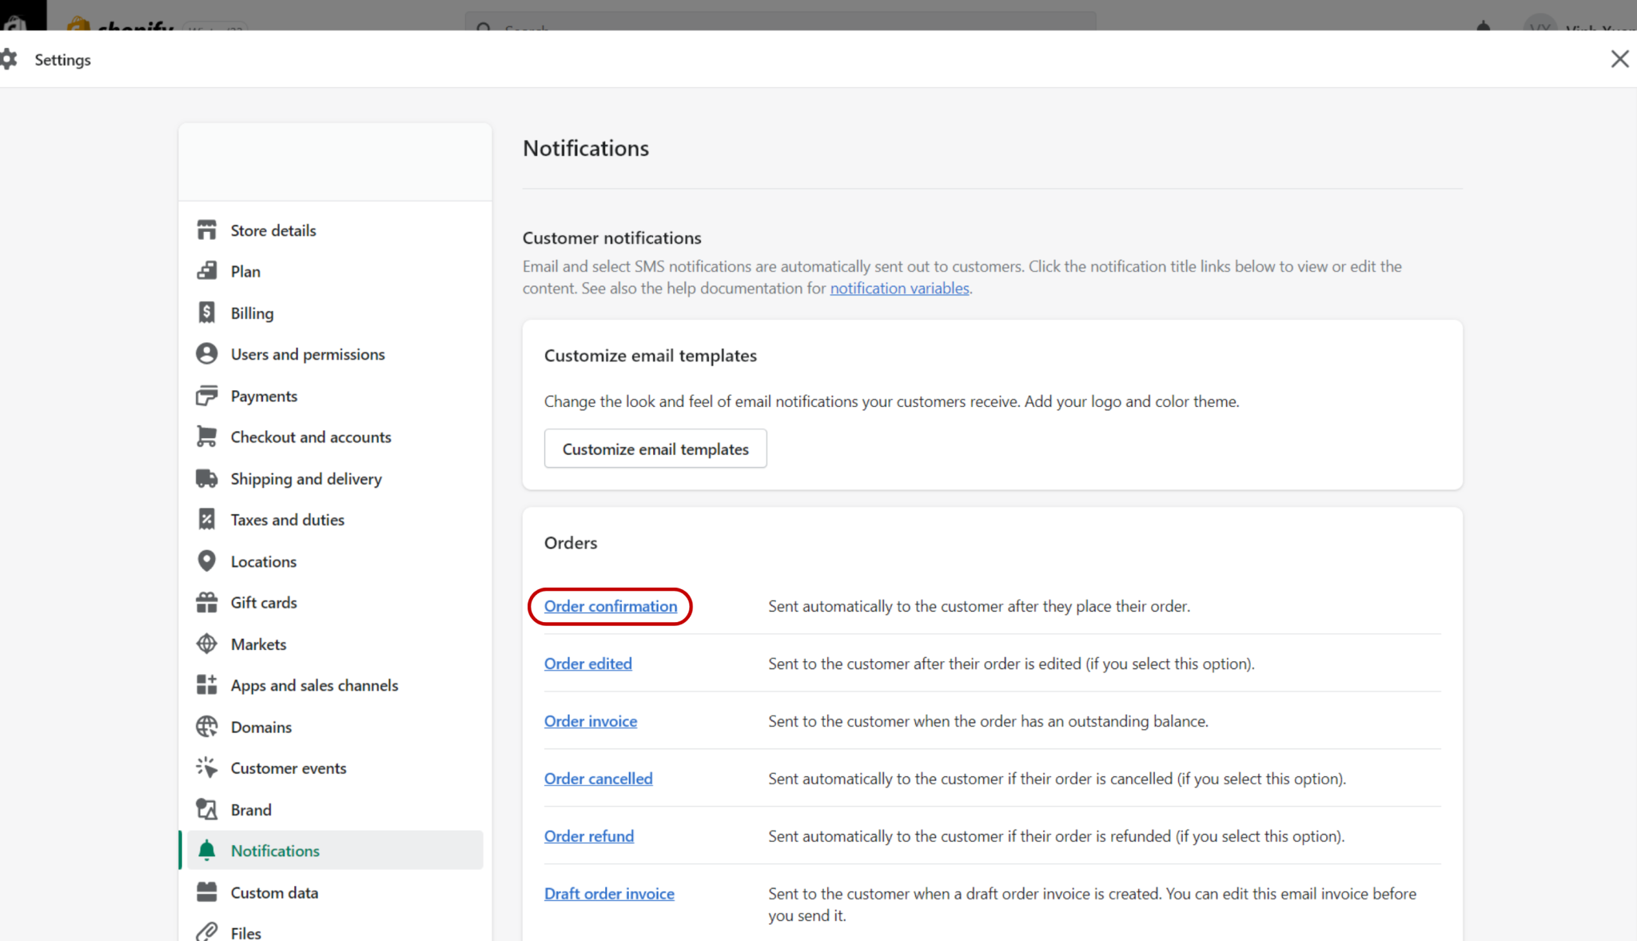1637x941 pixels.
Task: Select the Domains settings entry
Action: (261, 726)
